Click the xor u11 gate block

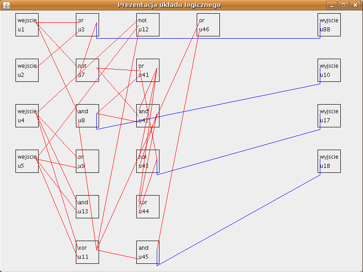88,252
